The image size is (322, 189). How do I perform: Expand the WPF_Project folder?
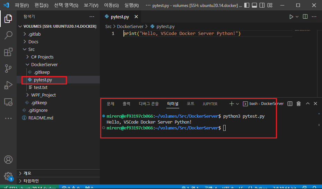pyautogui.click(x=58, y=95)
